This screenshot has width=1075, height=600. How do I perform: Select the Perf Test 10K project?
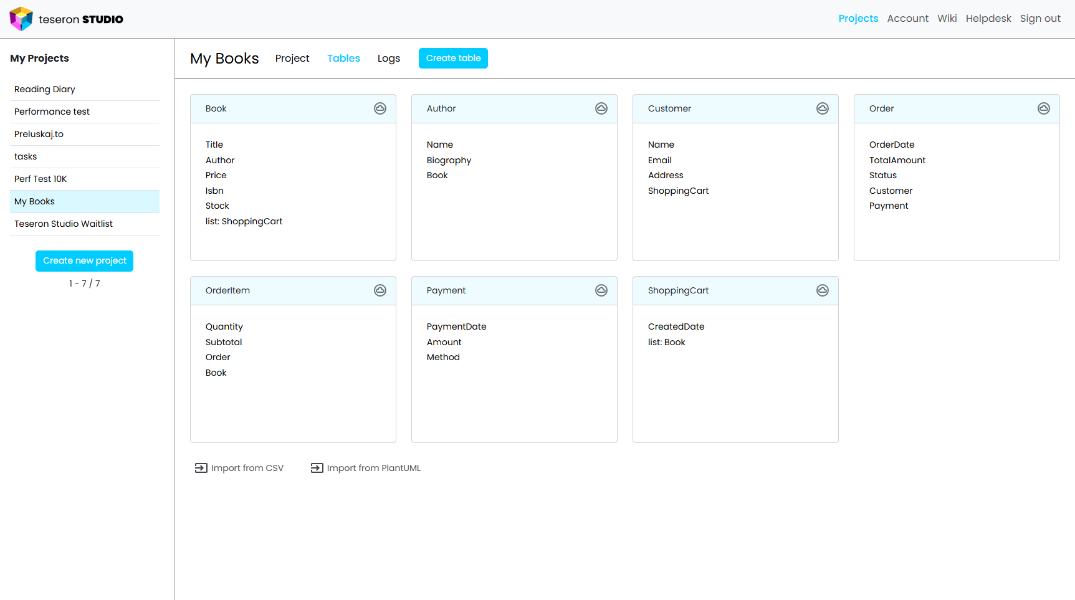(x=85, y=179)
